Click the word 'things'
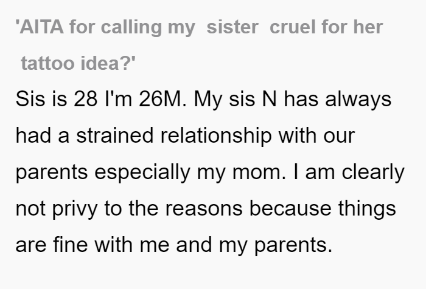Viewport: 426px width, 289px height. coord(367,209)
